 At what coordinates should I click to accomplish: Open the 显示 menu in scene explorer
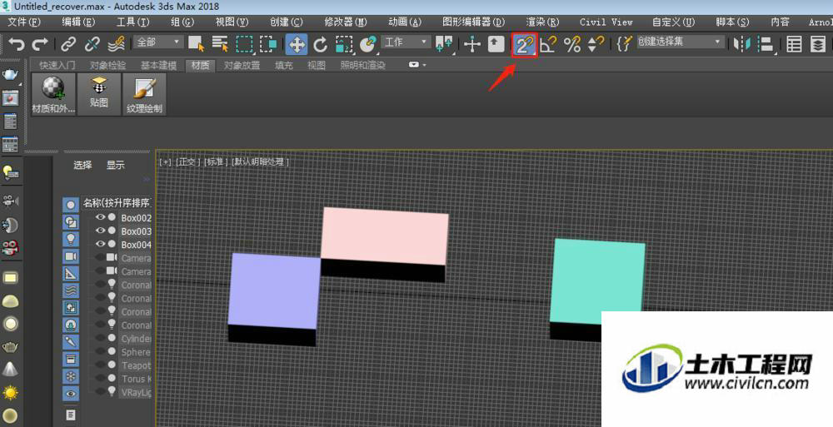[x=115, y=165]
